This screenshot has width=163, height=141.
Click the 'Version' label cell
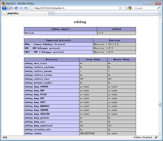click(x=60, y=33)
